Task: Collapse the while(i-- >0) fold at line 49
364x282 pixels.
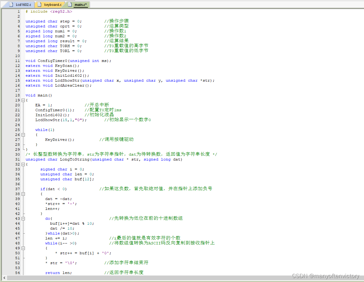Action: (23, 248)
